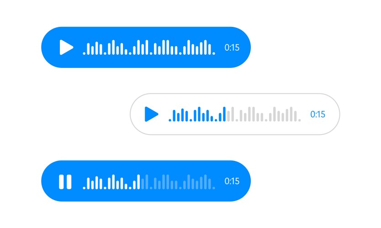381x228 pixels.
Task: Jump to waveform start in white bubble
Action: coord(170,120)
